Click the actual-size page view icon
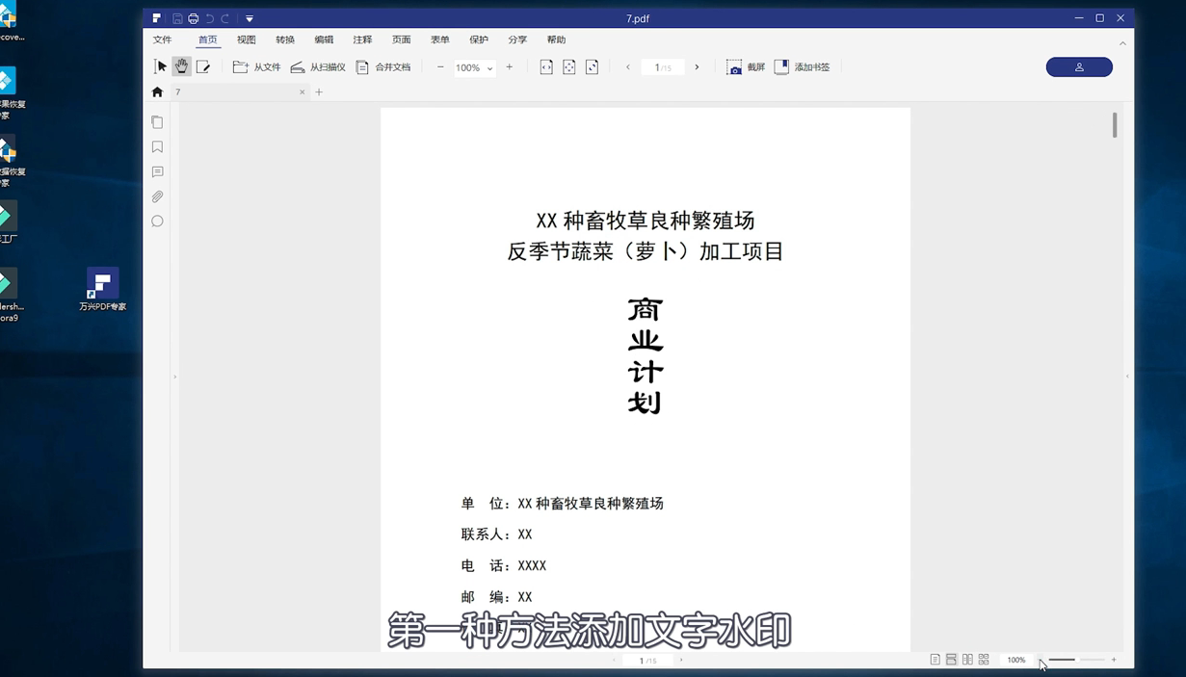Screen dimensions: 1186x677 [x=593, y=67]
